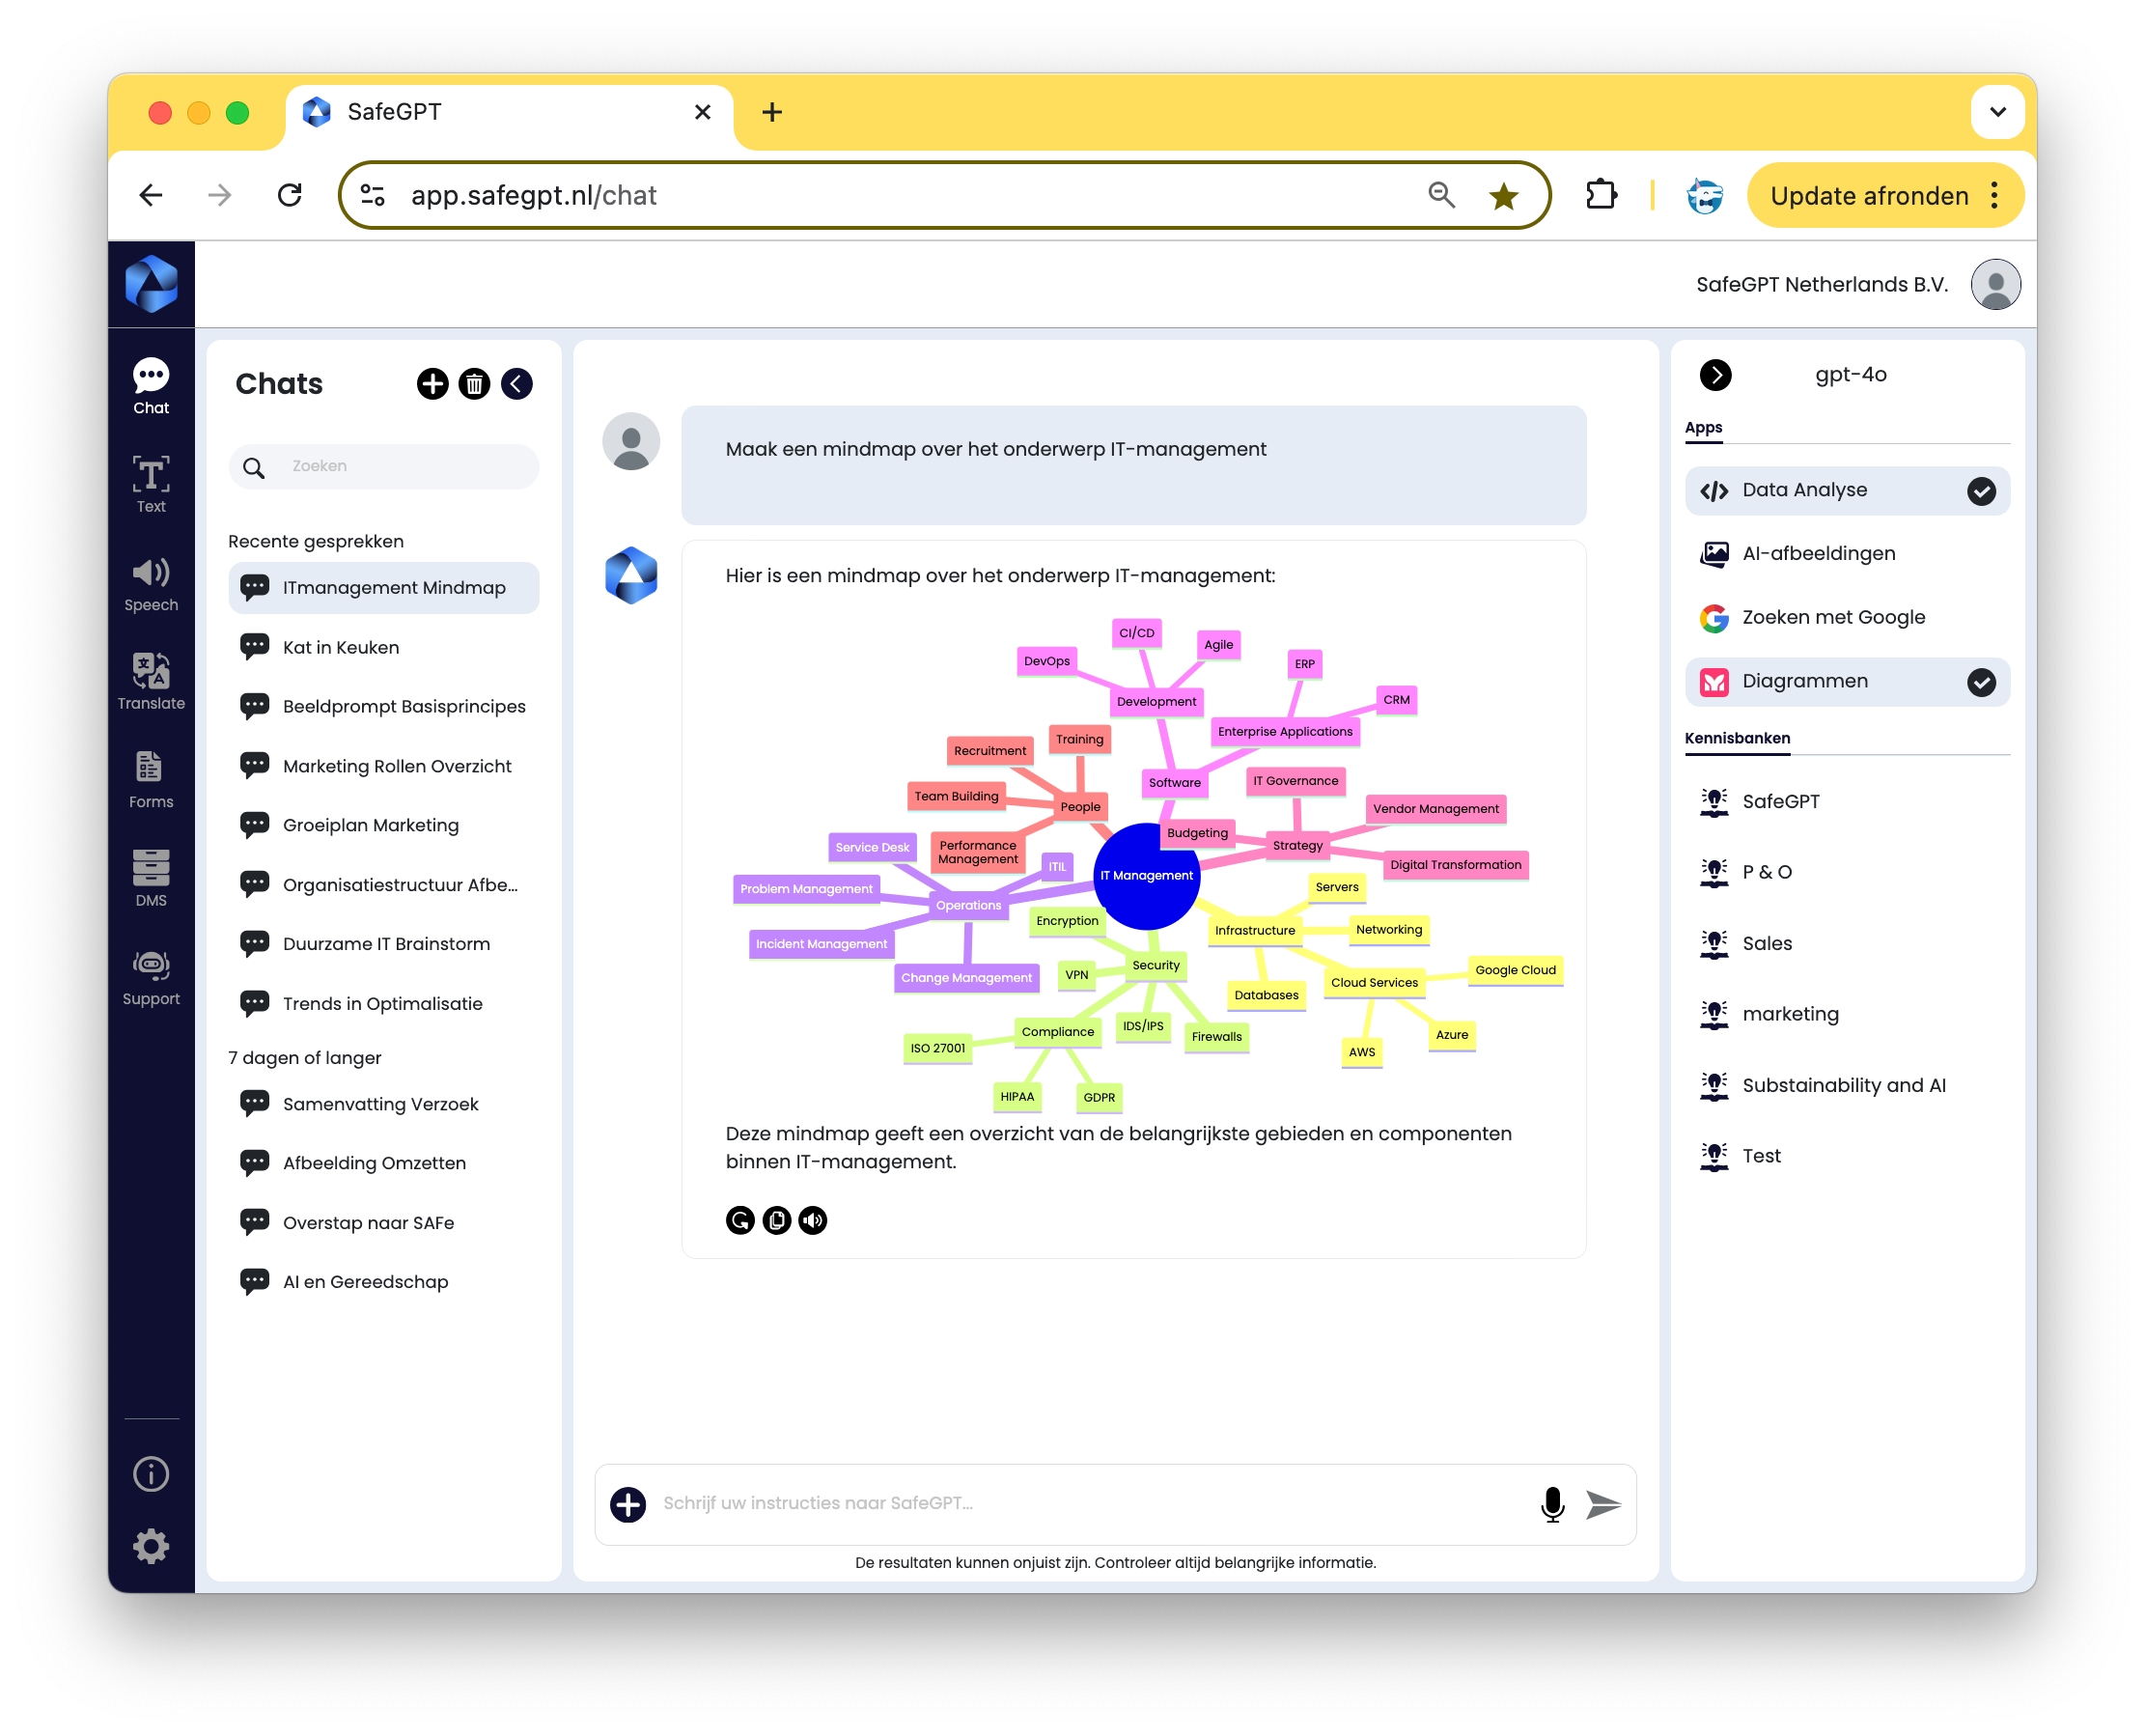Toggle the AI-afbeeldingen app
2145x1736 pixels.
click(1847, 554)
